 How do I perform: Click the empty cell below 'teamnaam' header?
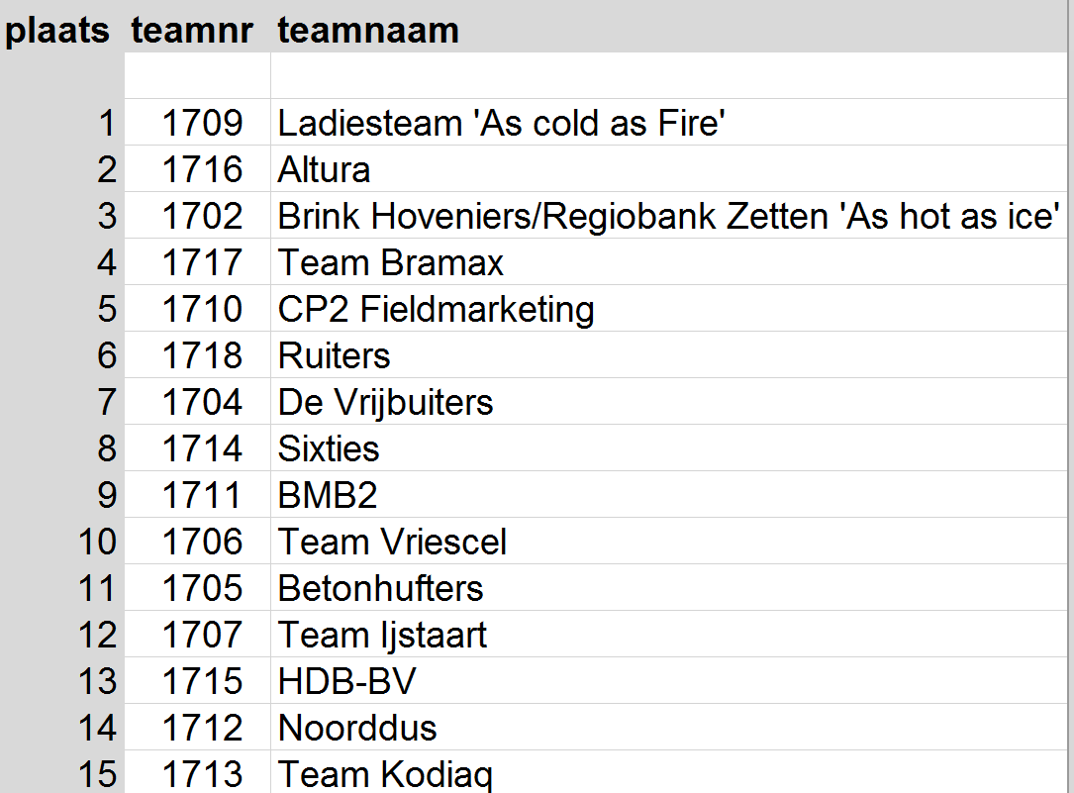pos(669,75)
